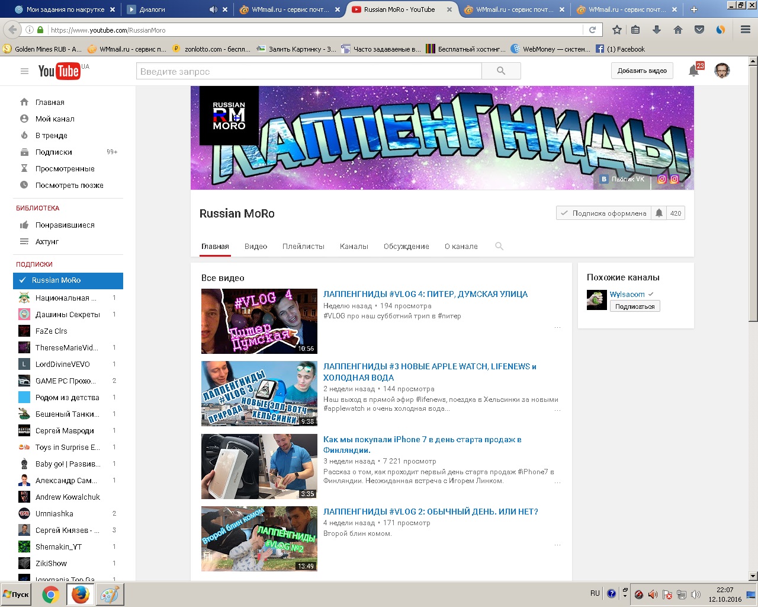Switch to the Плейлисты channel tab
758x607 pixels.
point(303,246)
